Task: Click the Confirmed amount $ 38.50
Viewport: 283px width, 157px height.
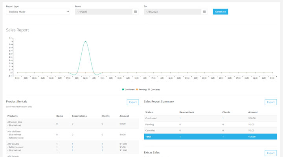Action: pyautogui.click(x=252, y=118)
